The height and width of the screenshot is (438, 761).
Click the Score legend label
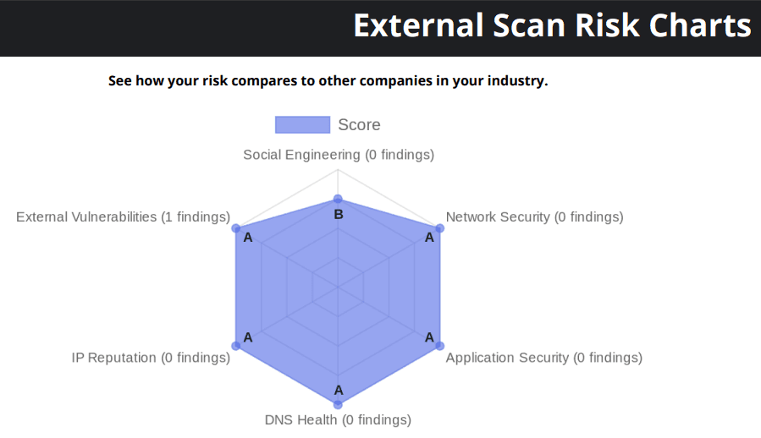coord(359,124)
